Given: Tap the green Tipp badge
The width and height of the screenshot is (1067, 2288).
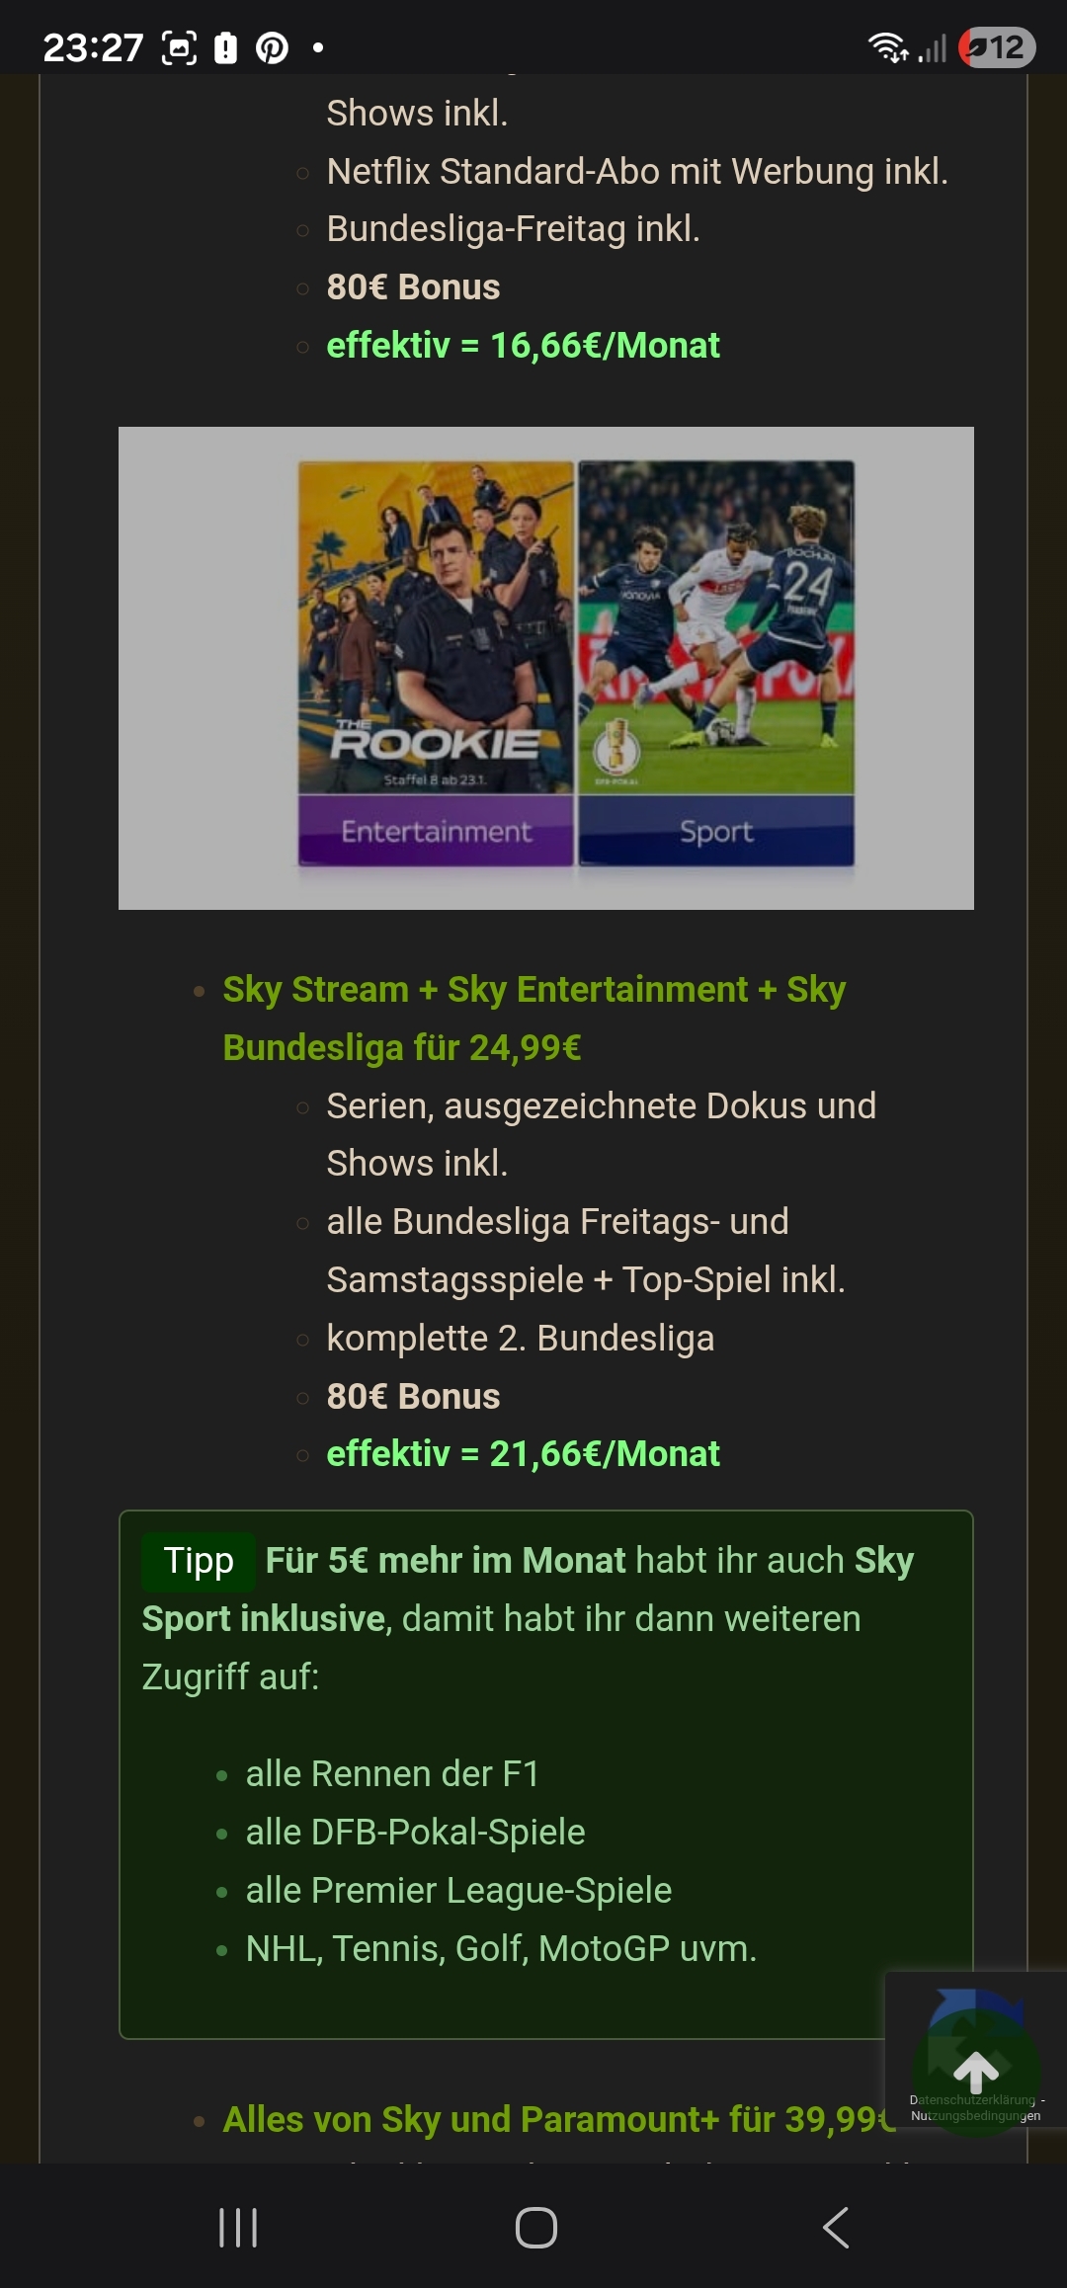Looking at the screenshot, I should click(199, 1561).
